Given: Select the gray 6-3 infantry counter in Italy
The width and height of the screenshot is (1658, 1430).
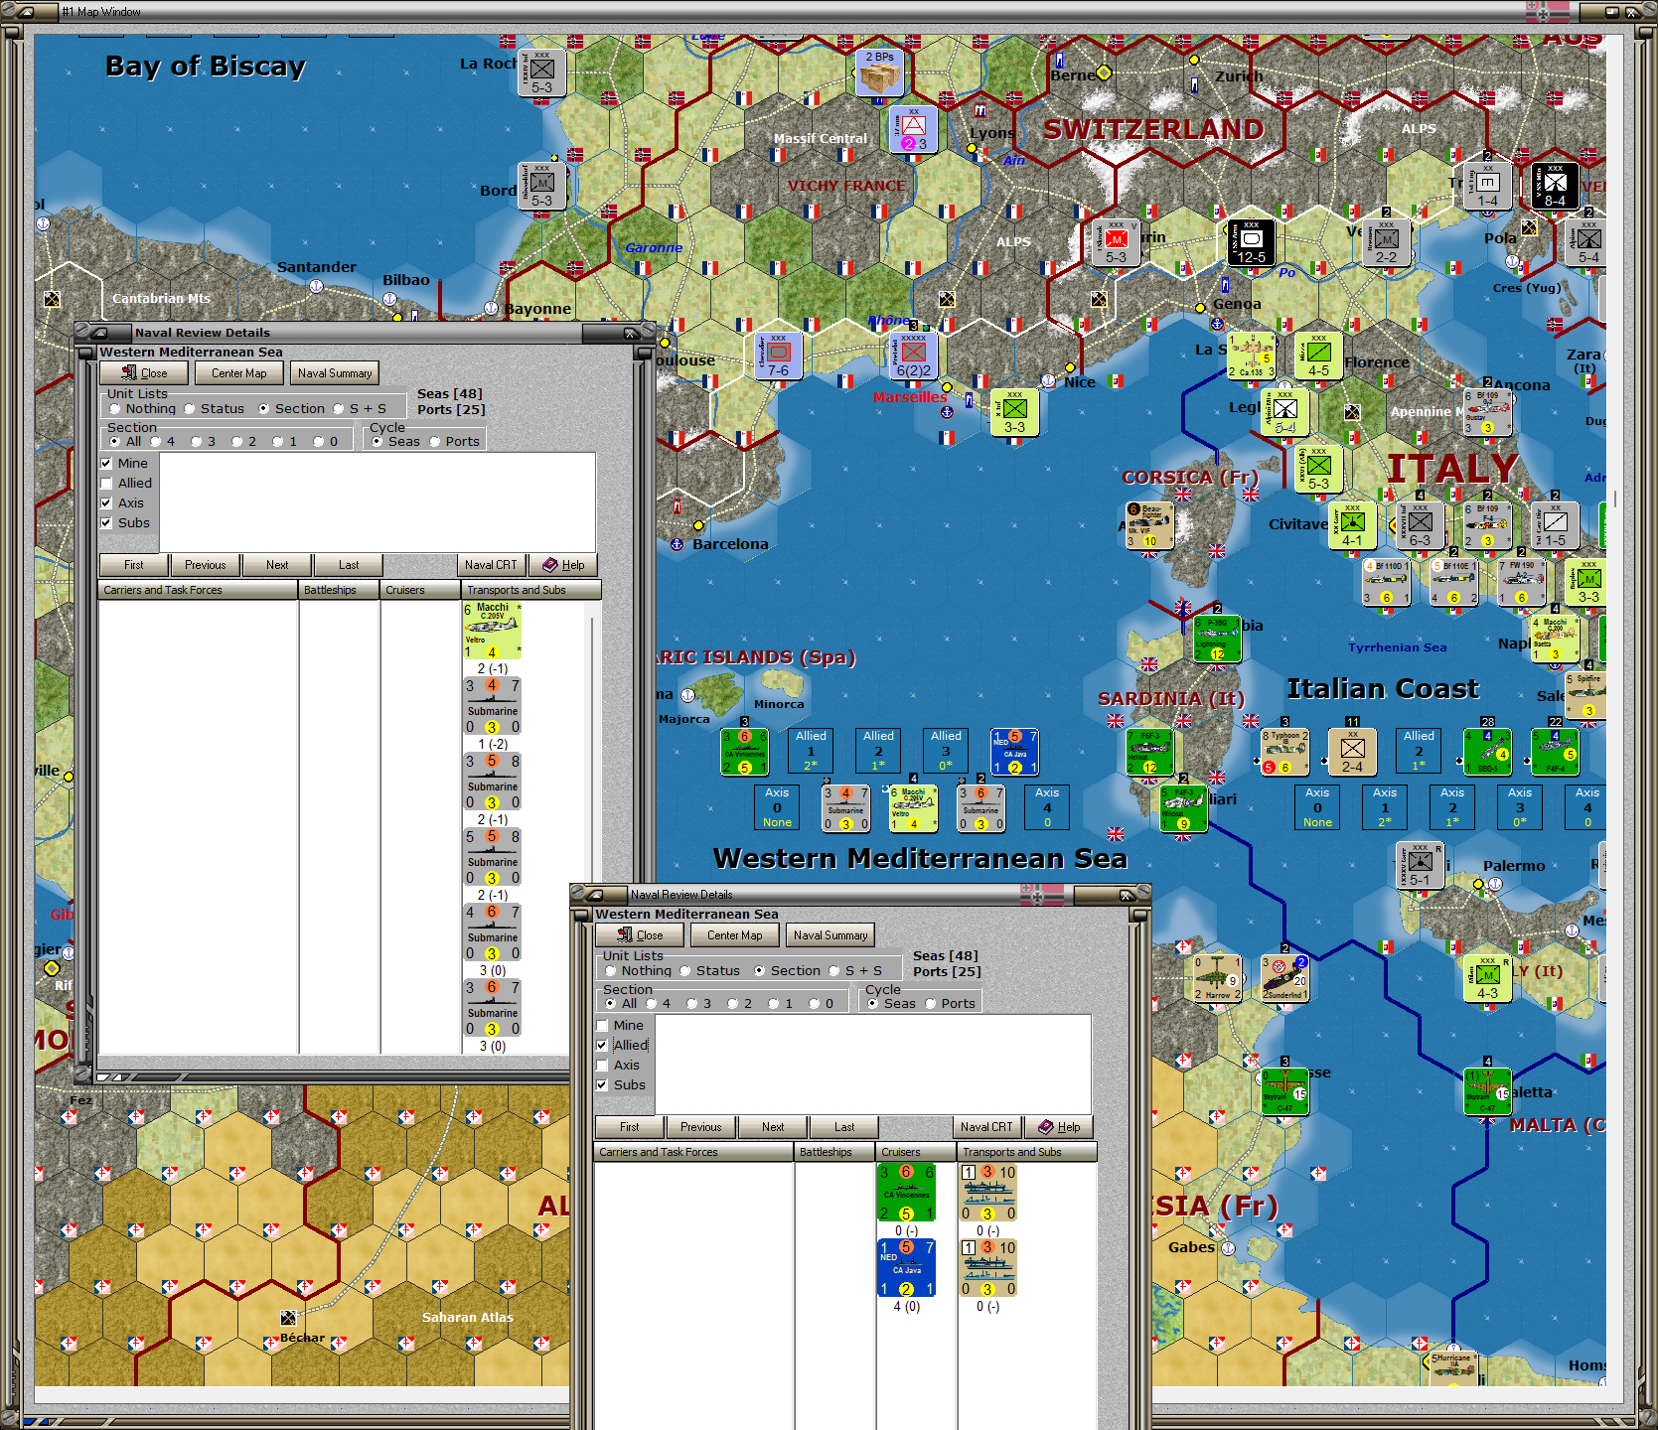Looking at the screenshot, I should (x=1420, y=525).
